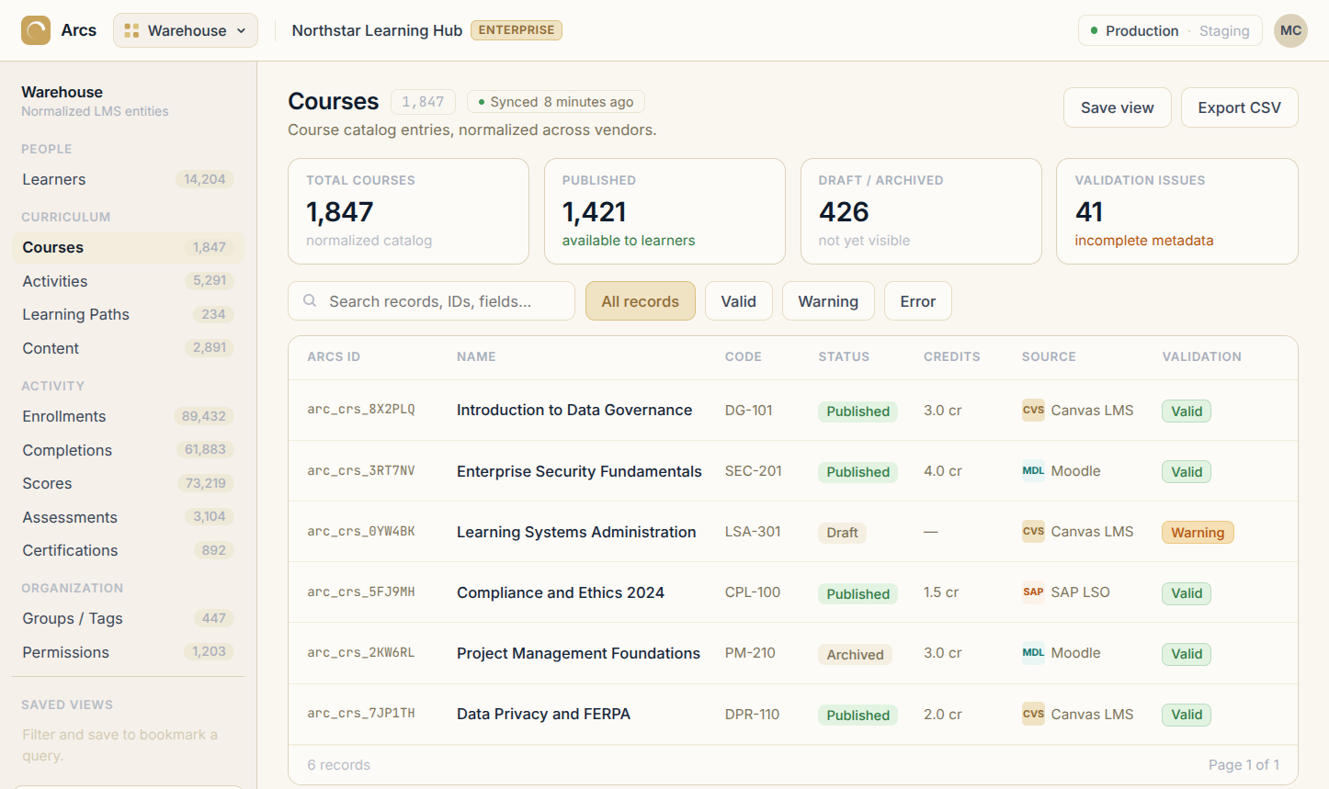Click the Valid badge for SEC-201
This screenshot has height=789, width=1329.
point(1187,472)
